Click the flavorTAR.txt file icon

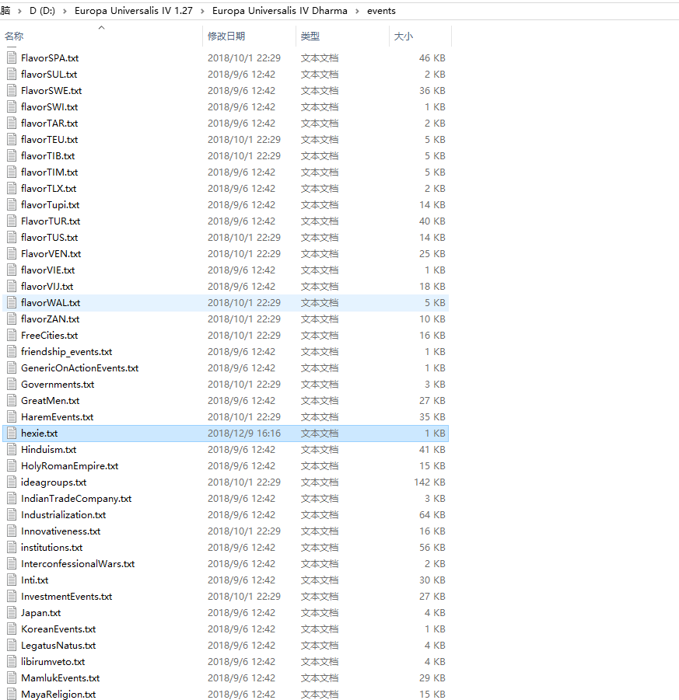pos(12,124)
